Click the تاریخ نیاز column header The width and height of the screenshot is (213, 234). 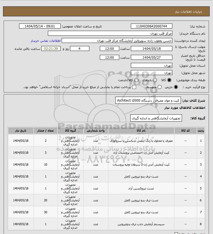[x=21, y=131]
